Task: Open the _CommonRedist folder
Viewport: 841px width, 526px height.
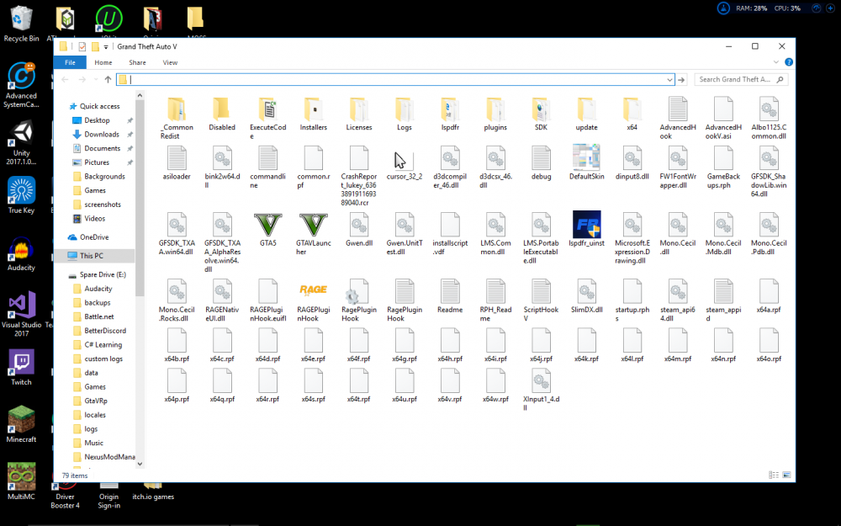Action: tap(177, 109)
